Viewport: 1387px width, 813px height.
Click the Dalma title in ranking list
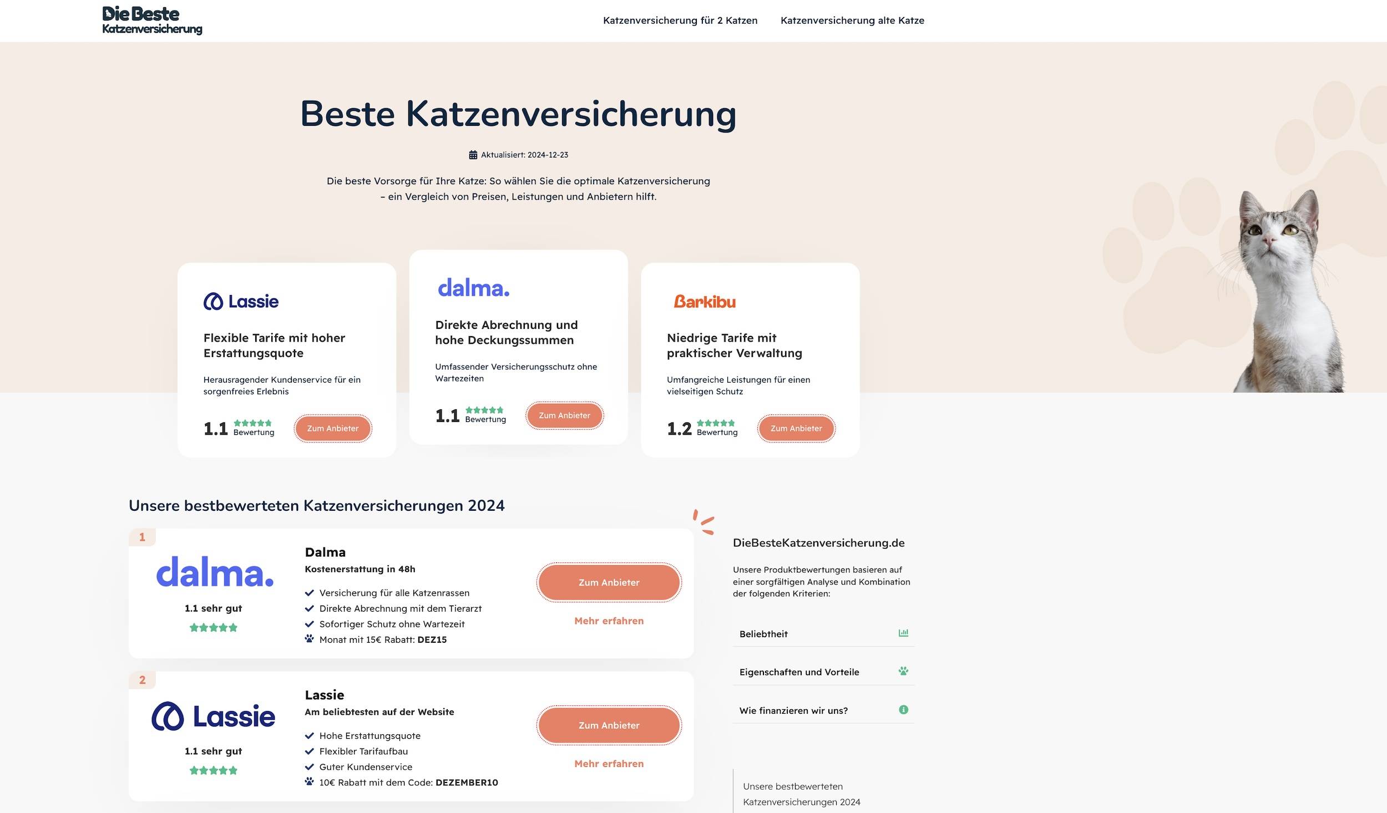[x=325, y=552]
